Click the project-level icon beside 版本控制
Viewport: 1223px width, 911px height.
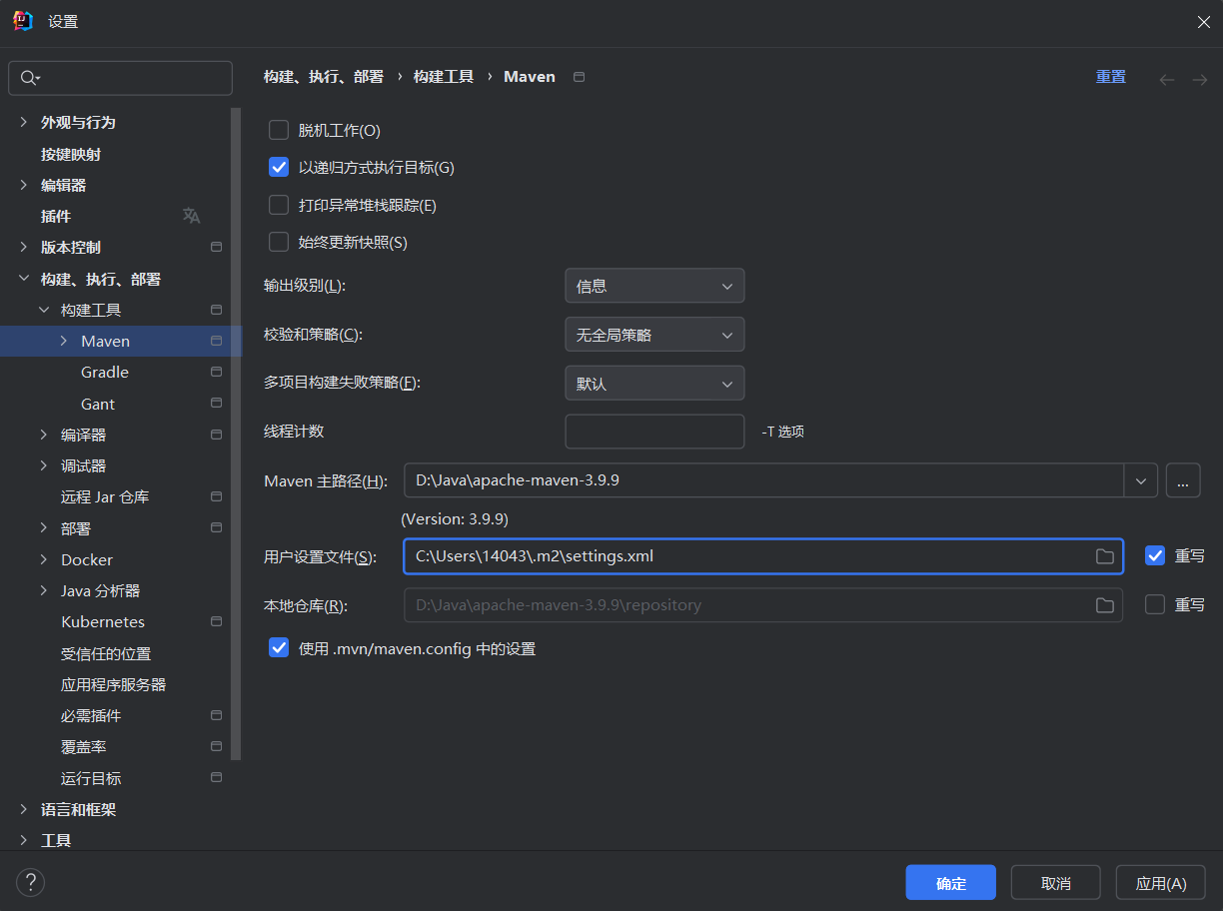pos(216,247)
